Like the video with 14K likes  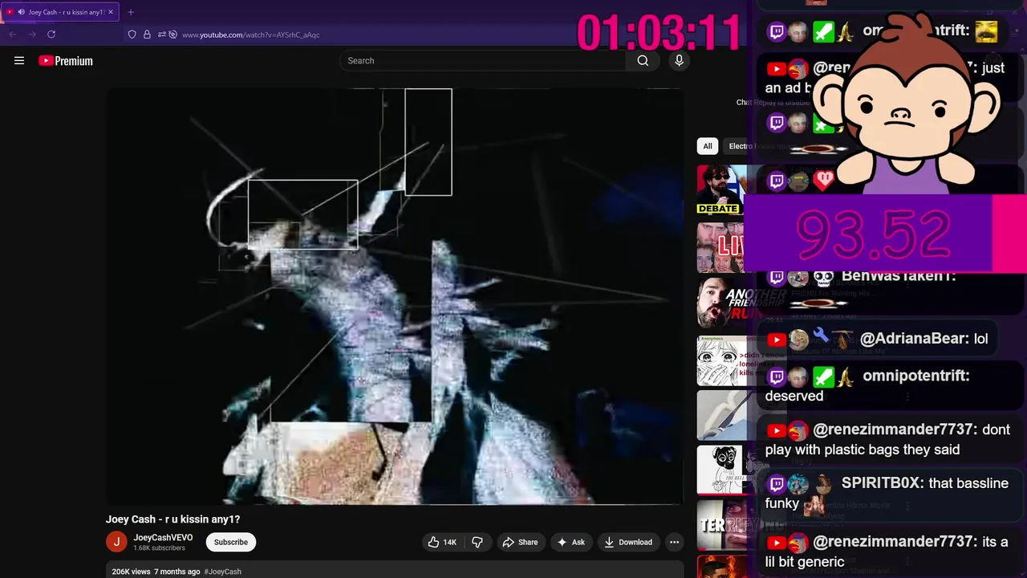tap(442, 542)
